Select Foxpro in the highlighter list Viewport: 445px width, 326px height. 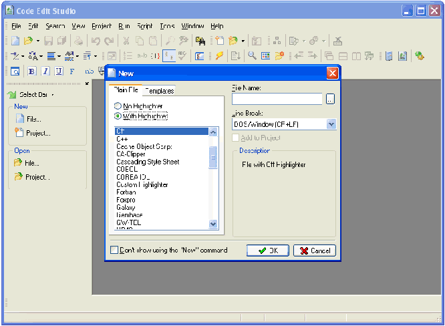pos(162,200)
